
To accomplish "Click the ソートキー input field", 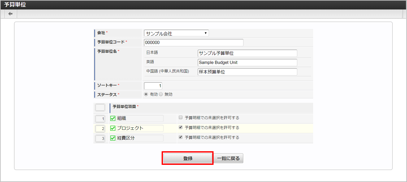I will (x=153, y=86).
